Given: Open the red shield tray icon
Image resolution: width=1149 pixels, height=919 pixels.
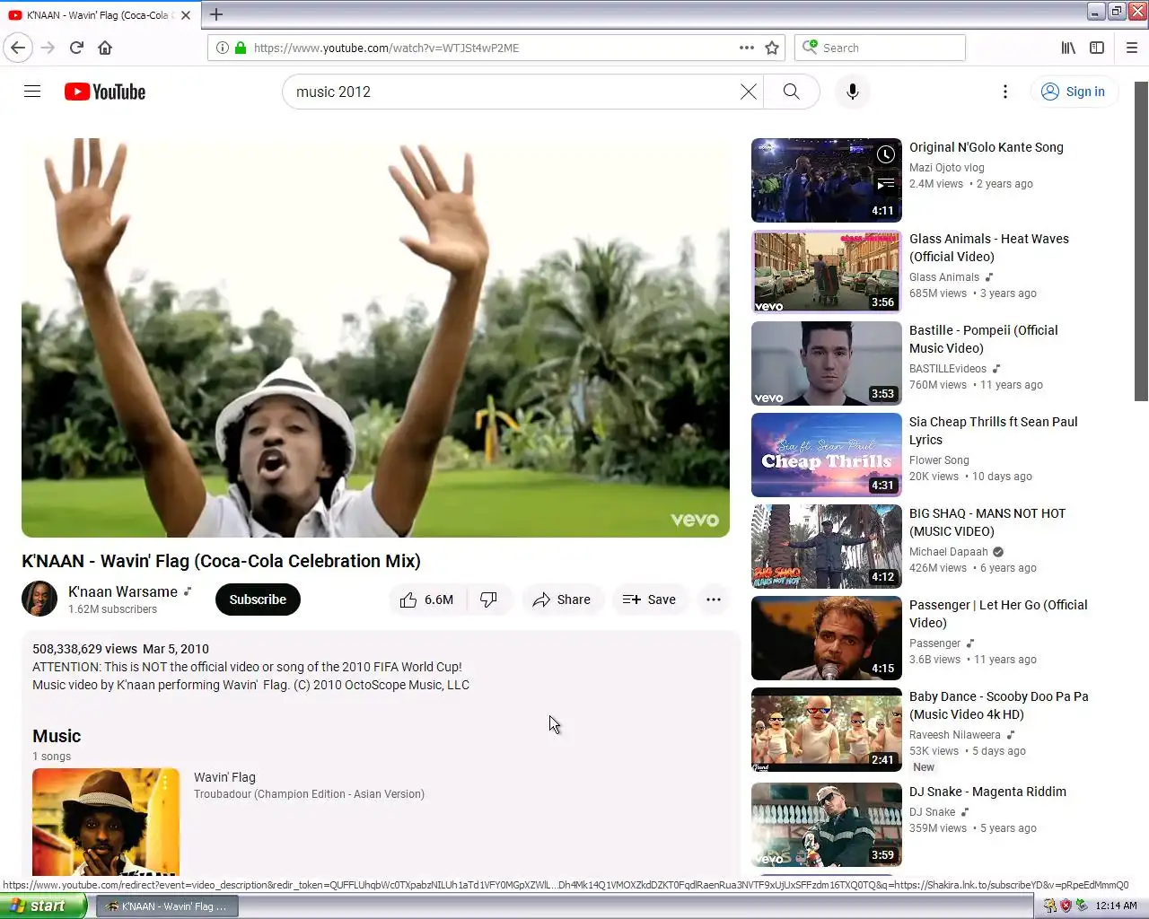Looking at the screenshot, I should (1066, 906).
